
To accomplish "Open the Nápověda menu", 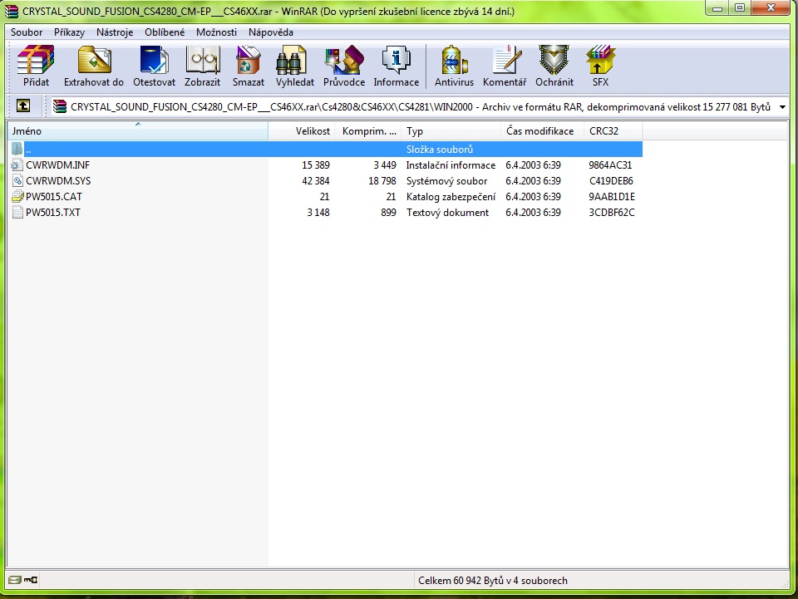I will tap(271, 32).
